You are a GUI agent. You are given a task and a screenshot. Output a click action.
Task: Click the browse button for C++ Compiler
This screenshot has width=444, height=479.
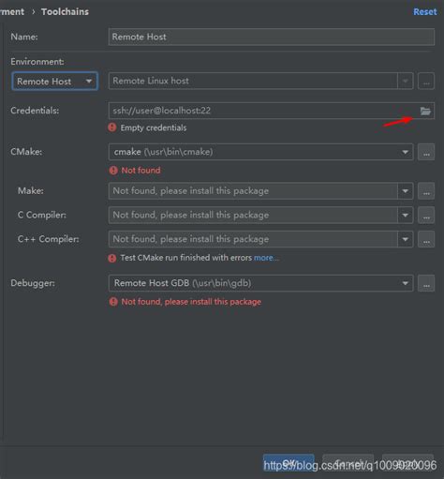click(x=426, y=239)
